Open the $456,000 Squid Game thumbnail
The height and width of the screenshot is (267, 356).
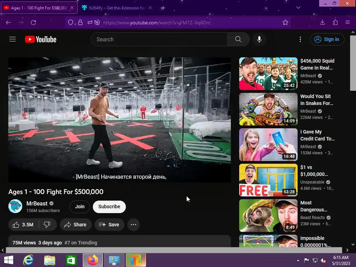coord(268,74)
